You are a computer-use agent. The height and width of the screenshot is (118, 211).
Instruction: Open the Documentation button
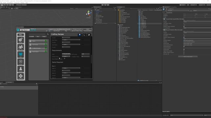click(88, 31)
